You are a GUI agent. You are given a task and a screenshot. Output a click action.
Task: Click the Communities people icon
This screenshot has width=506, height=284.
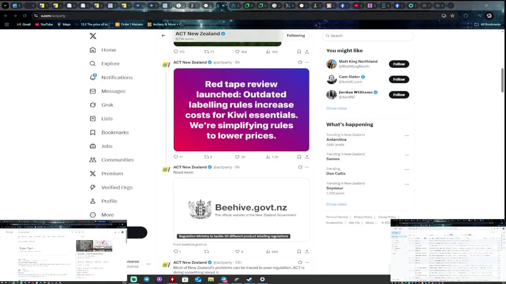[93, 160]
